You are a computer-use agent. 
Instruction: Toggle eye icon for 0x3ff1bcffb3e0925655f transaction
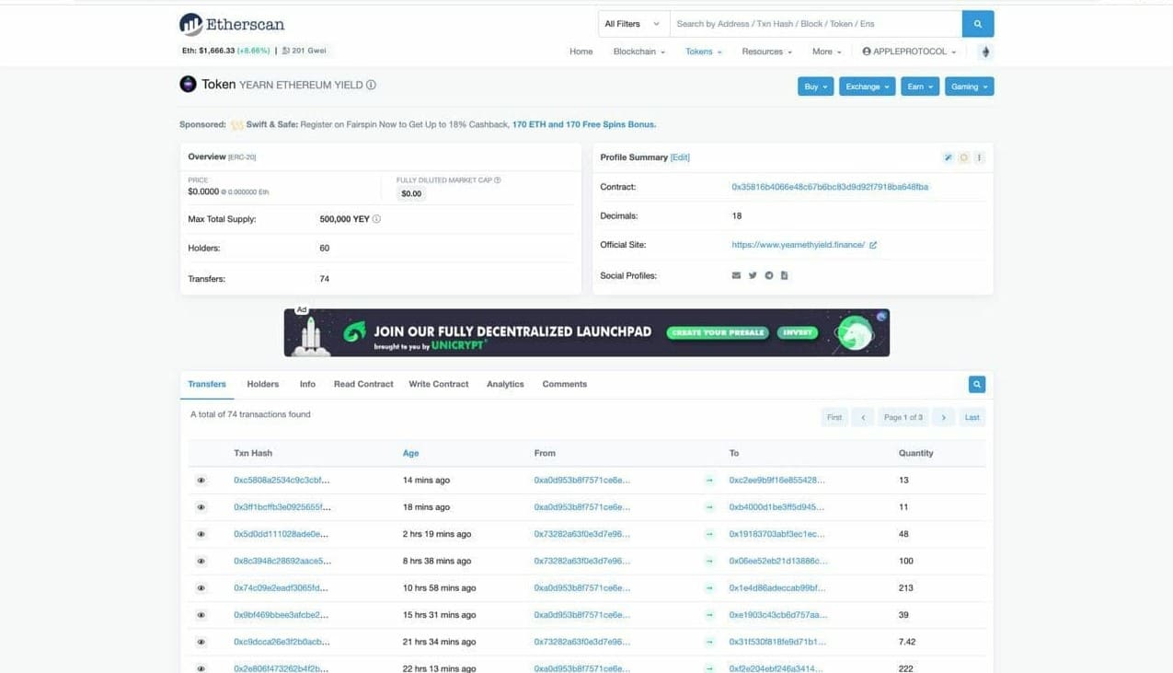pyautogui.click(x=201, y=507)
